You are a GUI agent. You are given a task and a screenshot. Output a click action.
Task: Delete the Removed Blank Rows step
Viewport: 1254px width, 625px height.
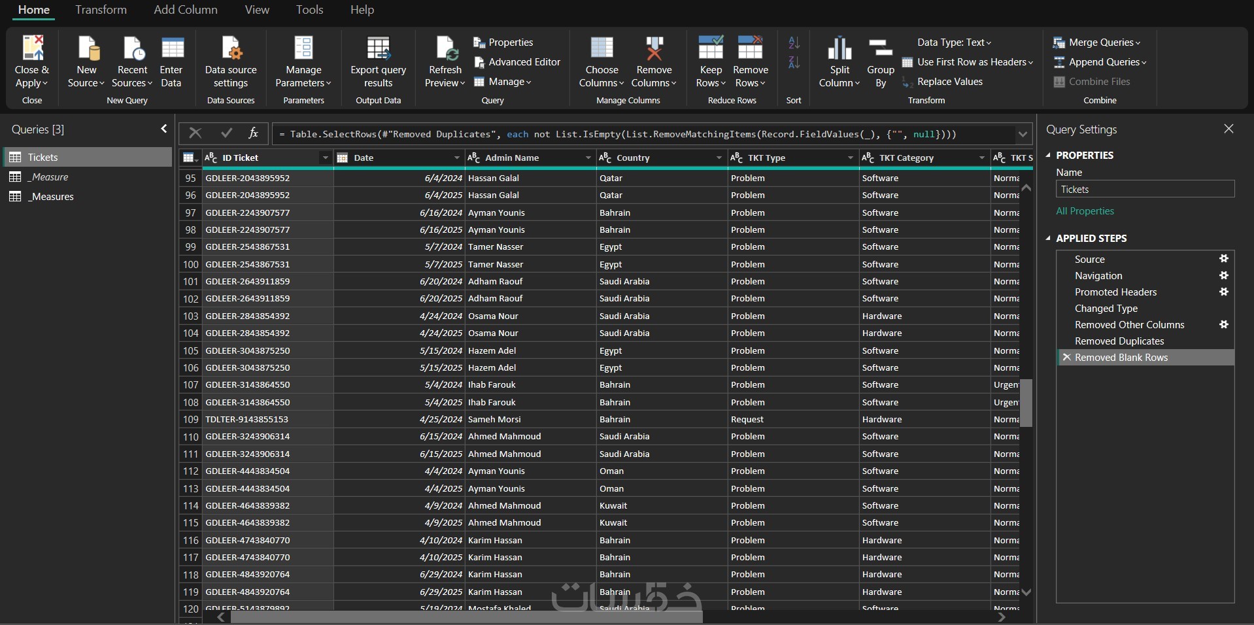1066,358
